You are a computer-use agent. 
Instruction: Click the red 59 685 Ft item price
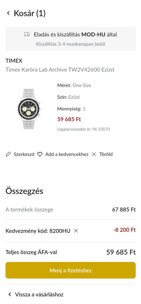(x=69, y=119)
